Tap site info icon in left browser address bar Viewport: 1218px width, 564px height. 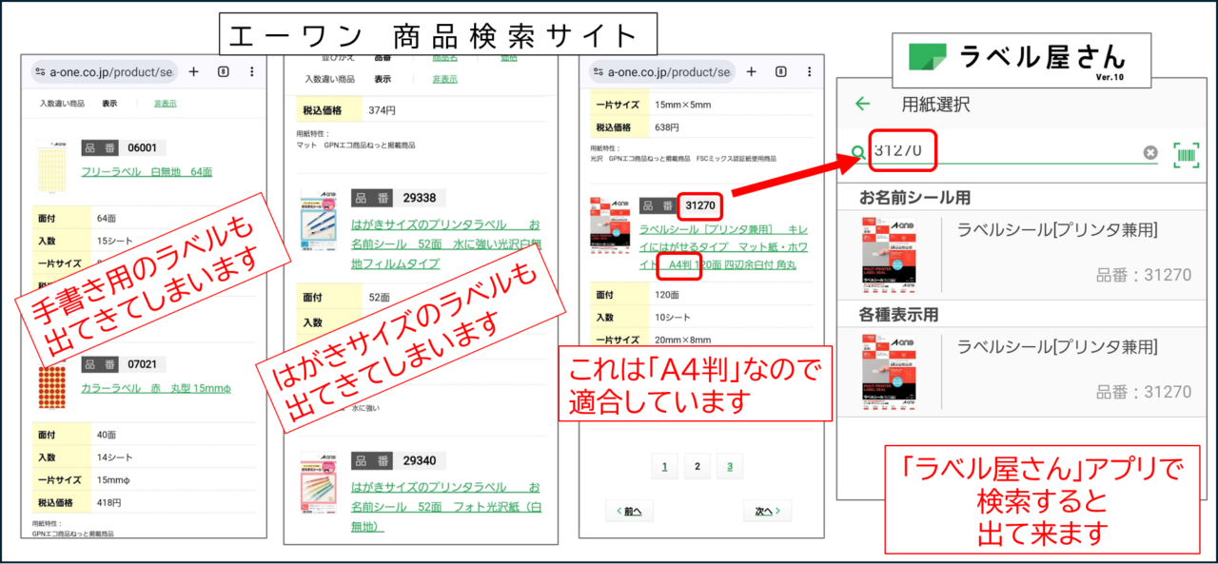(x=39, y=72)
